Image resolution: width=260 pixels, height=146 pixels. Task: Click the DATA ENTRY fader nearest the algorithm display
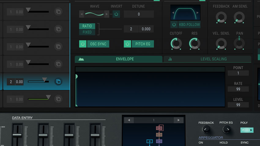95,135
